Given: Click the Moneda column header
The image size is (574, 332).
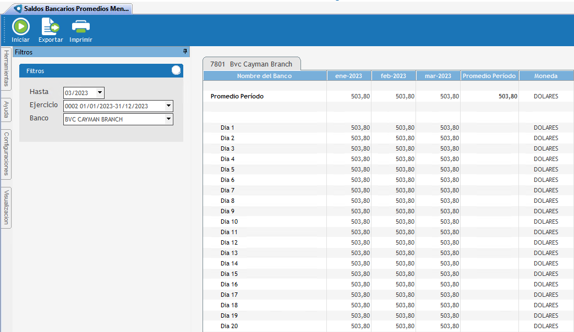Looking at the screenshot, I should (546, 76).
